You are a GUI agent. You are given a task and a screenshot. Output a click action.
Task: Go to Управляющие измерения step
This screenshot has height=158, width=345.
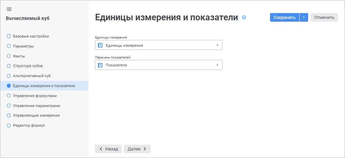pos(36,115)
